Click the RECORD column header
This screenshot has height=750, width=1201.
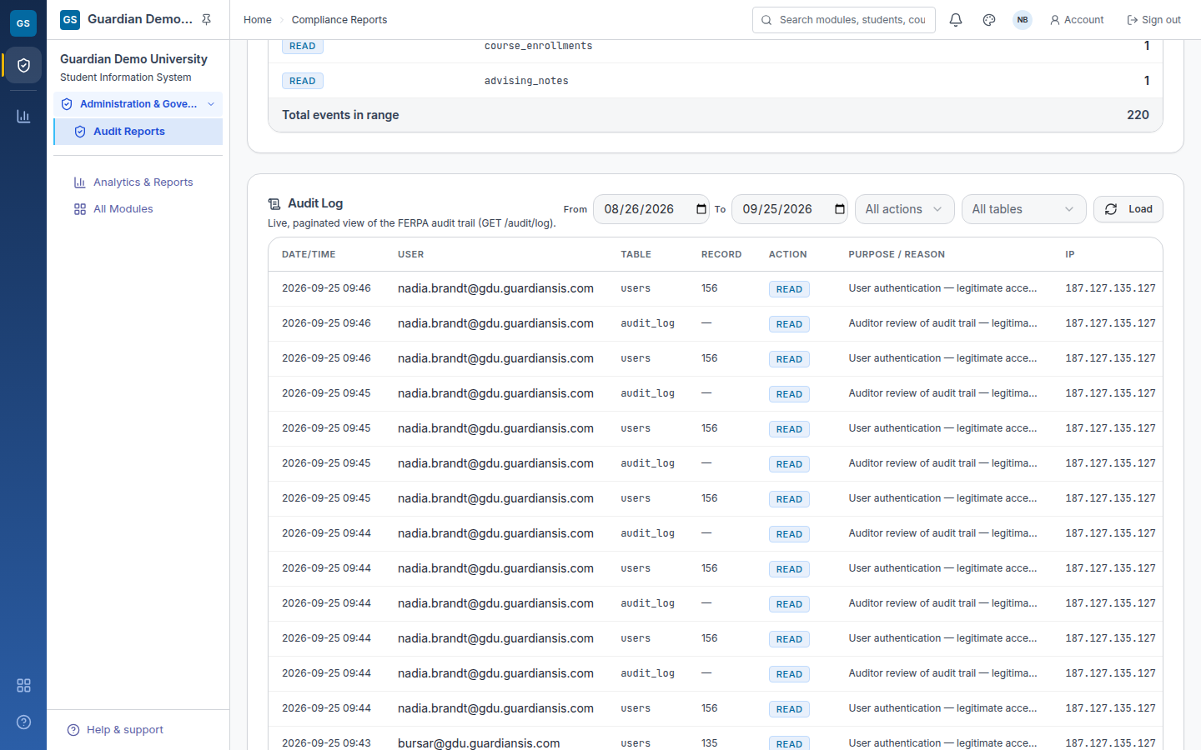721,254
